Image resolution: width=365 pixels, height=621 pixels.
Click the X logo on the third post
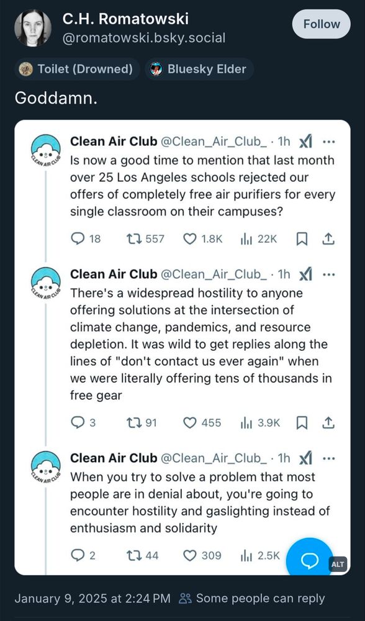coord(304,458)
